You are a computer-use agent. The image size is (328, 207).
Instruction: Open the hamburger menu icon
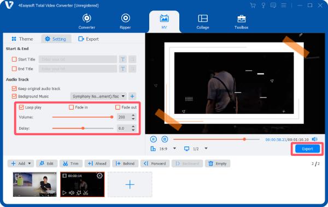pyautogui.click(x=283, y=5)
